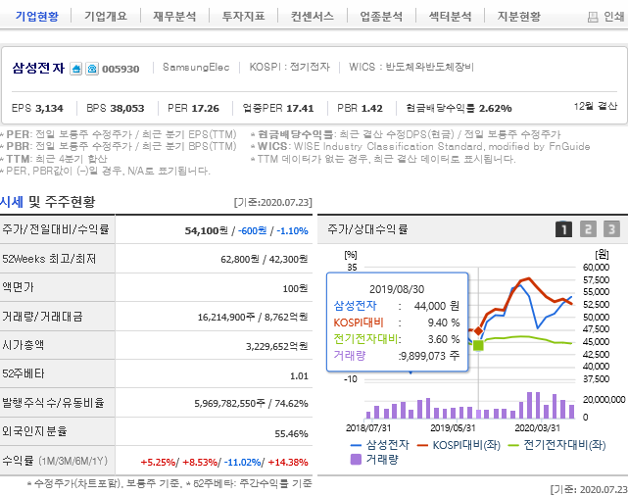
Task: Toggle the 삼성전자 blue legend line
Action: (x=356, y=445)
